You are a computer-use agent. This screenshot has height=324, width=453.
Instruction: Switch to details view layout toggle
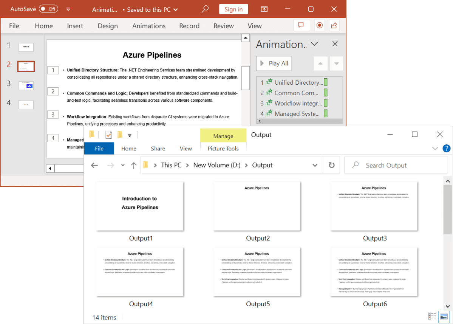(432, 316)
